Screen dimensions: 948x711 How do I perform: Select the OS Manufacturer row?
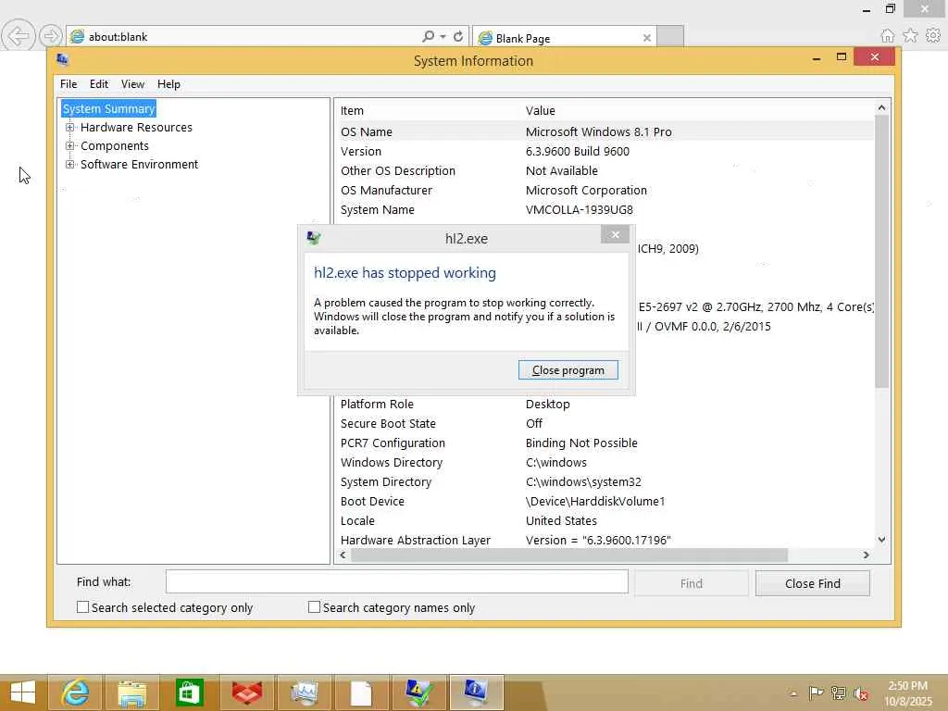(x=605, y=190)
